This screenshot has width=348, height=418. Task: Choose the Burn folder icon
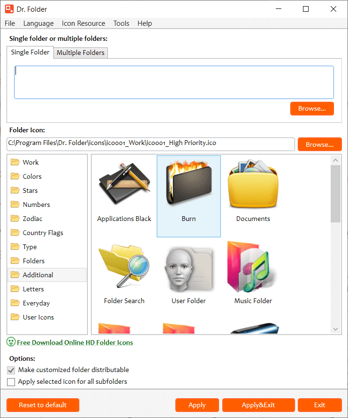(189, 184)
